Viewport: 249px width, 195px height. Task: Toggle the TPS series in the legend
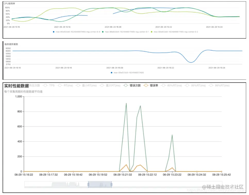tap(49, 85)
